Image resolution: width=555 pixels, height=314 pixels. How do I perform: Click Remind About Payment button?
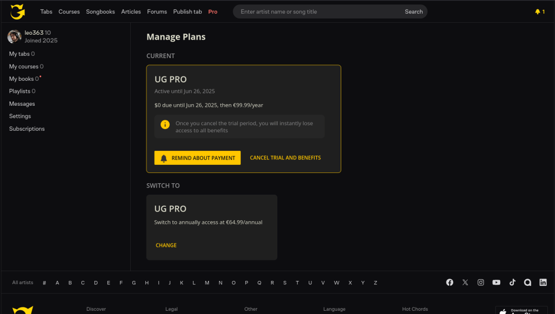coord(197,158)
